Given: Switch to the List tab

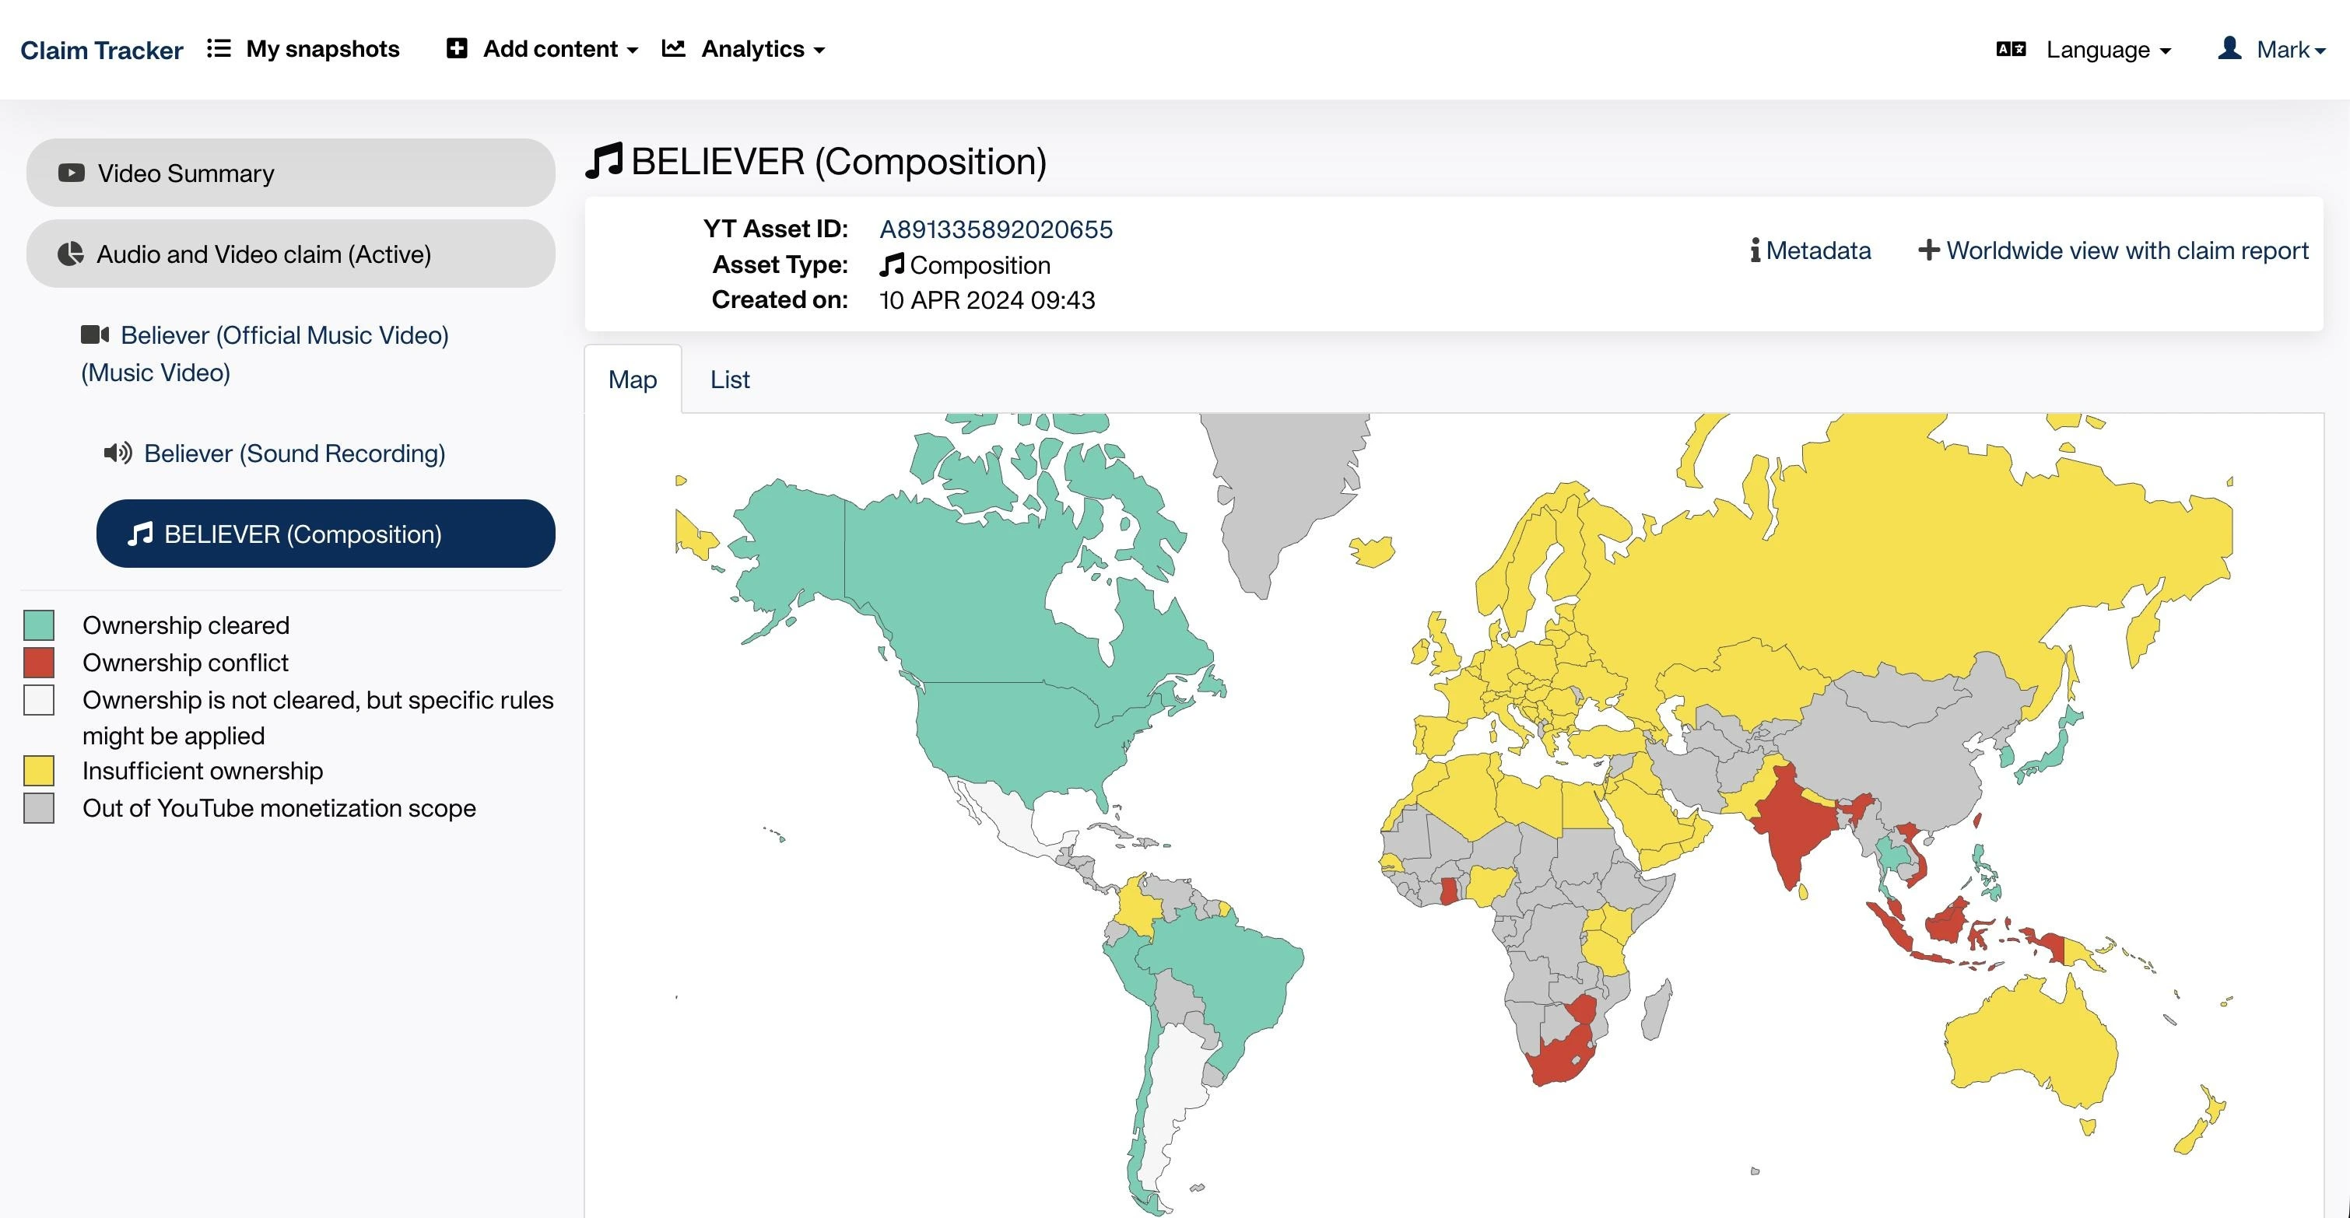Looking at the screenshot, I should pyautogui.click(x=729, y=380).
